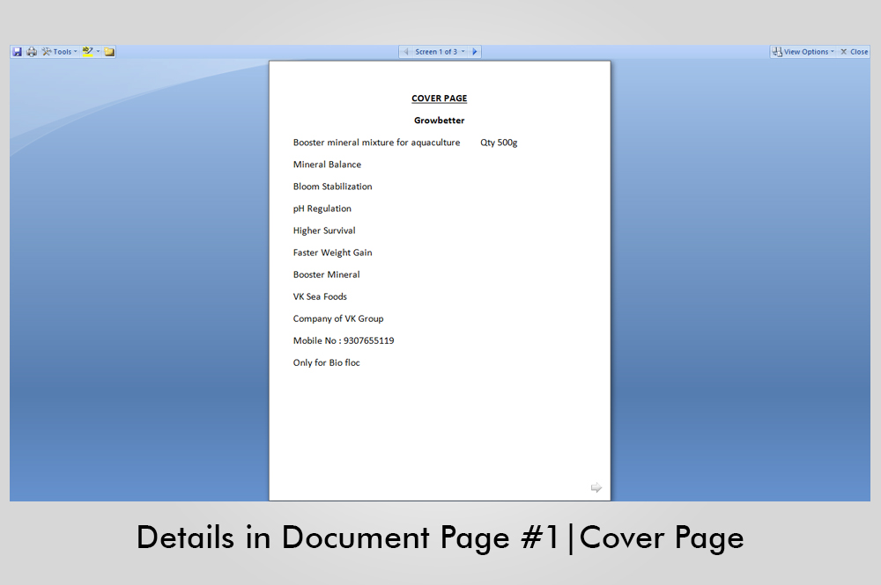
Task: Click the 'Mobile No : 9307655119' line
Action: (344, 340)
